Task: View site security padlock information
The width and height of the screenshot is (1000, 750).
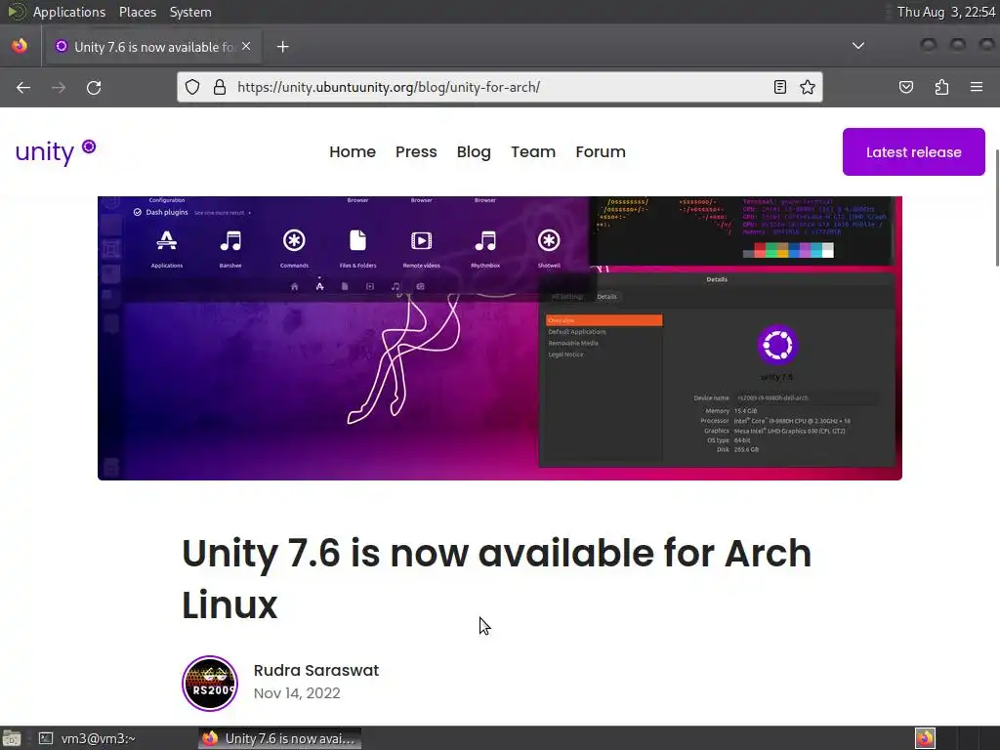Action: (x=220, y=87)
